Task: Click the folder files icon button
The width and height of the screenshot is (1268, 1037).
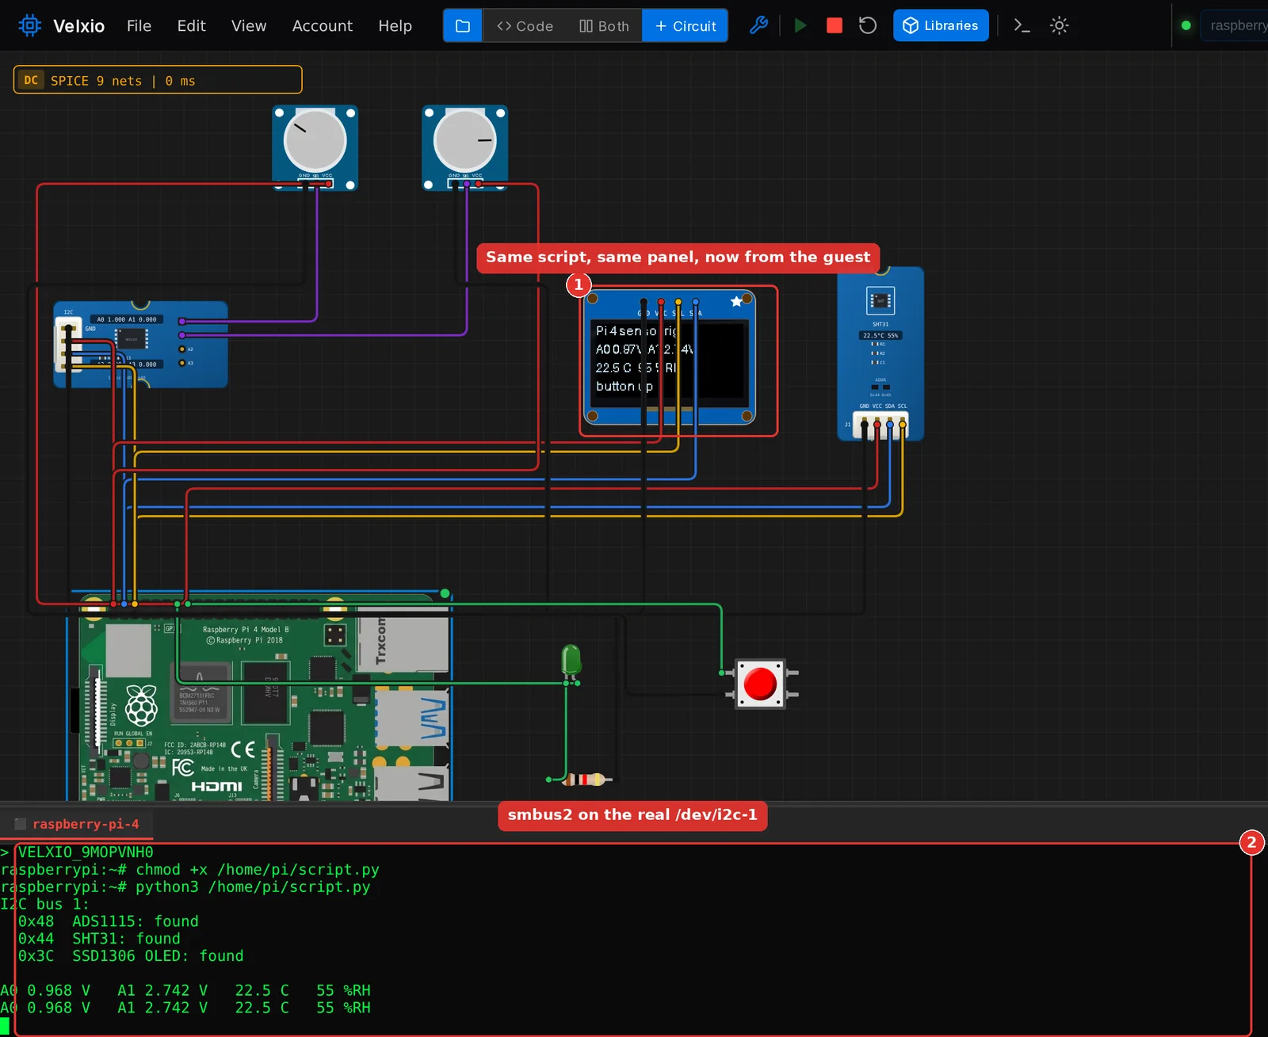Action: (463, 25)
